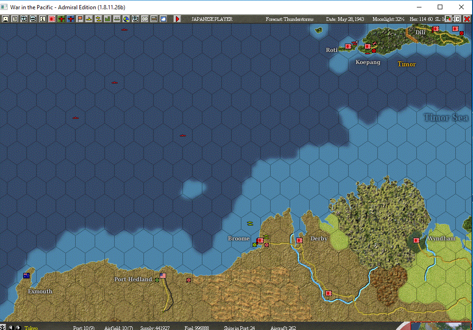Select the Japanese unit on the inland river
Image resolution: width=473 pixels, height=330 pixels.
329,293
